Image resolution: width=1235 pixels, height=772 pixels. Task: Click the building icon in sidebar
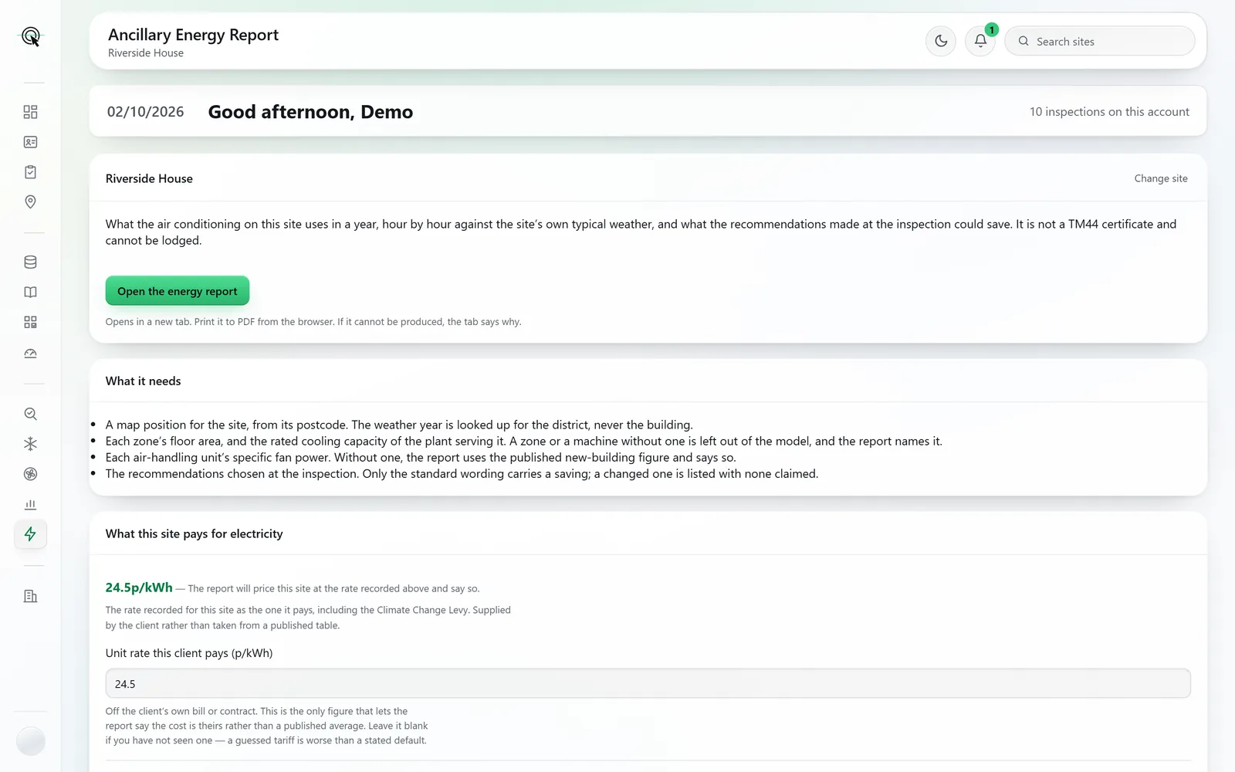tap(30, 596)
